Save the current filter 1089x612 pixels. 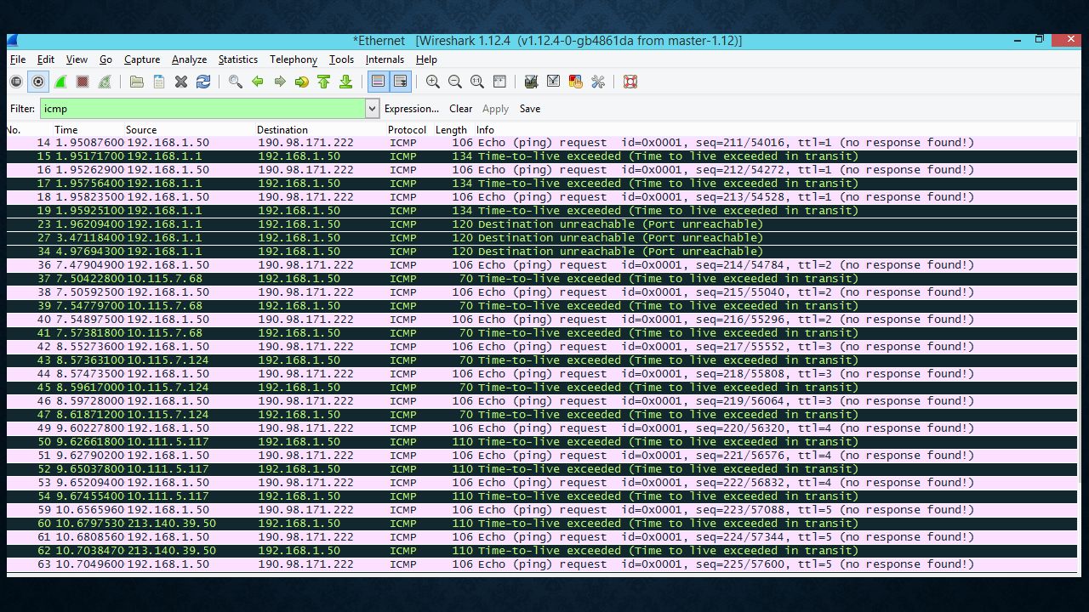coord(530,109)
